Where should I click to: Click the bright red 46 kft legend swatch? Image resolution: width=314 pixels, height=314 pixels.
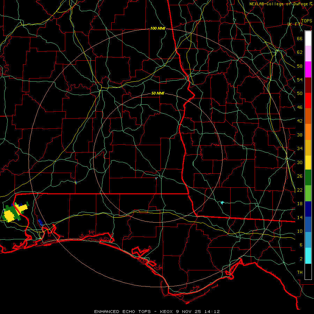pyautogui.click(x=308, y=100)
